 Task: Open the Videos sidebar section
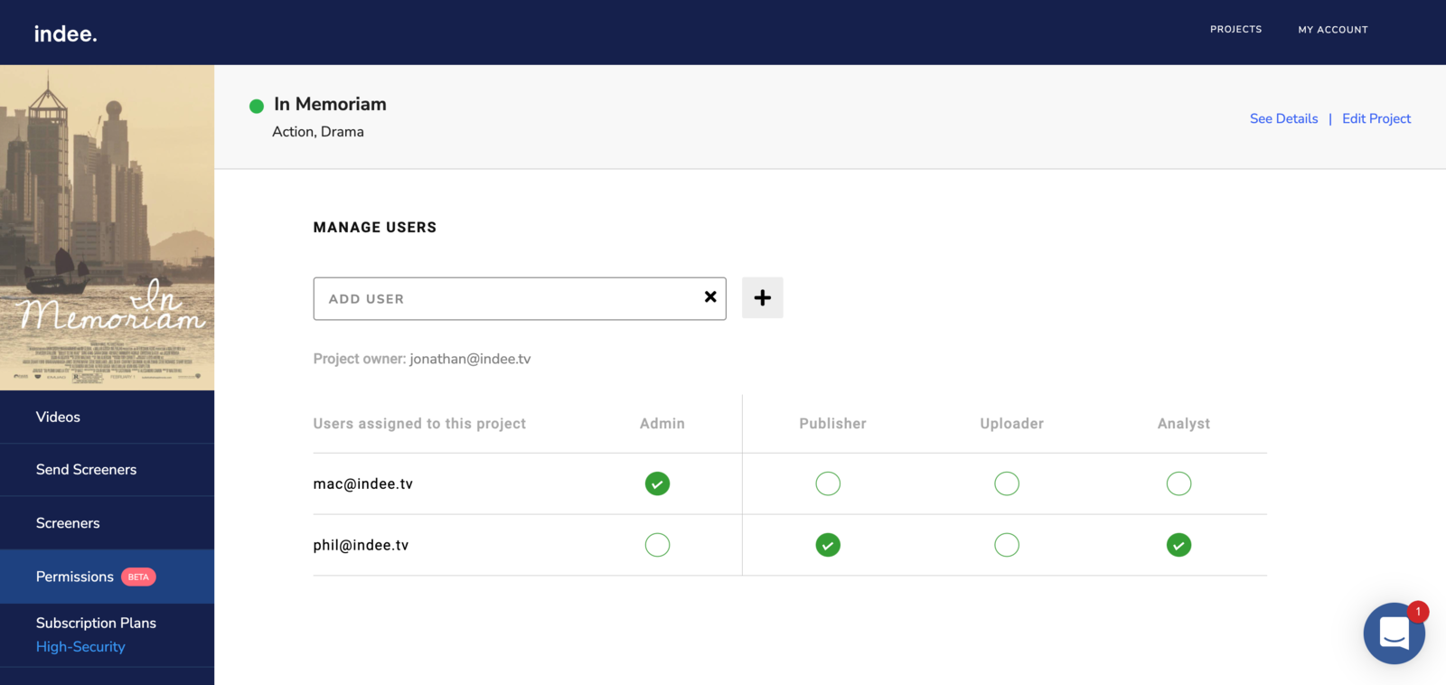pyautogui.click(x=58, y=417)
